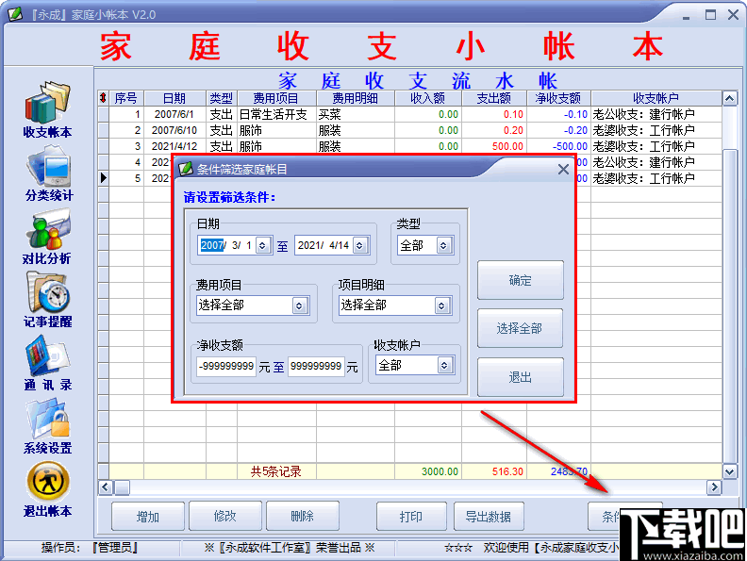
Task: Expand the 类型 combo box
Action: (x=443, y=246)
